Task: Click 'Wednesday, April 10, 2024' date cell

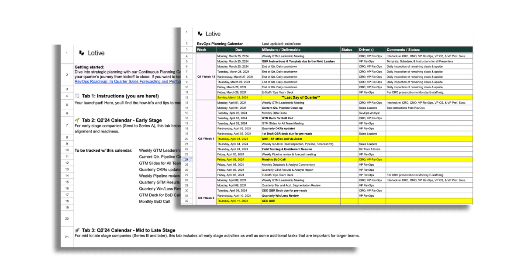Action: coord(238,196)
